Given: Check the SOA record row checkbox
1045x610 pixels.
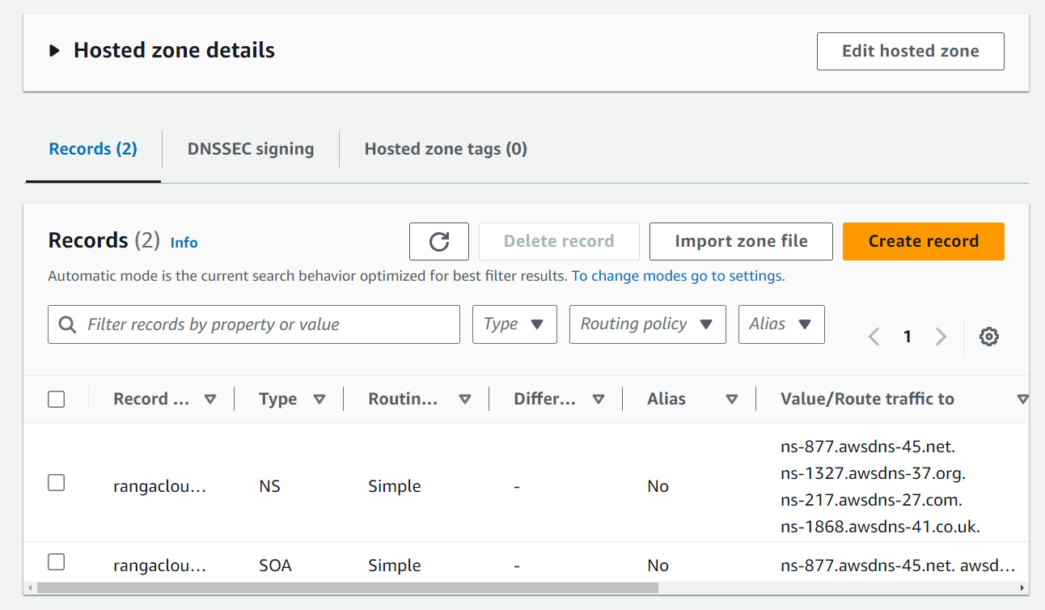Looking at the screenshot, I should [56, 561].
